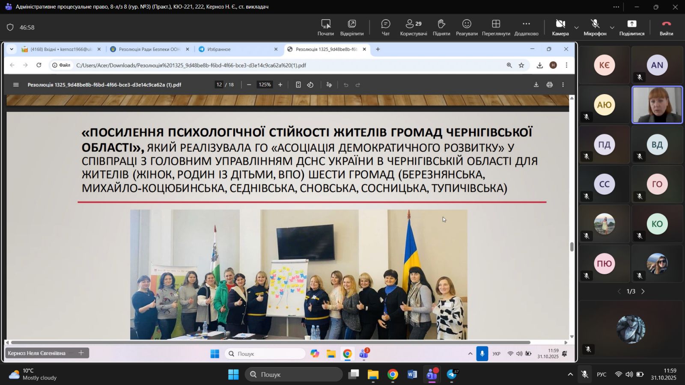
Task: Click the PDF vertical scrollbar thumb
Action: click(x=572, y=247)
